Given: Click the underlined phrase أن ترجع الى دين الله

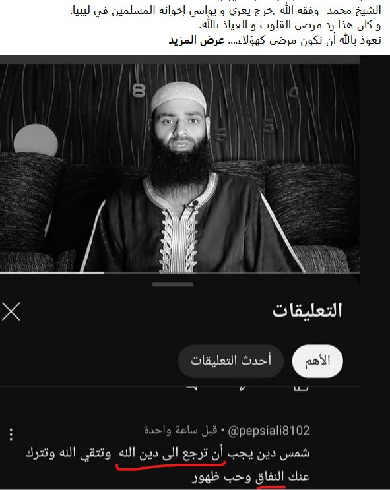Looking at the screenshot, I should (x=172, y=454).
